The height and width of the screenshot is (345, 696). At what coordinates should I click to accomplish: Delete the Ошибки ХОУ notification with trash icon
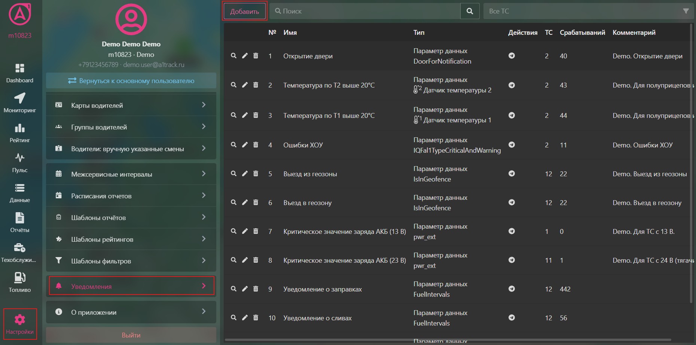pos(256,145)
